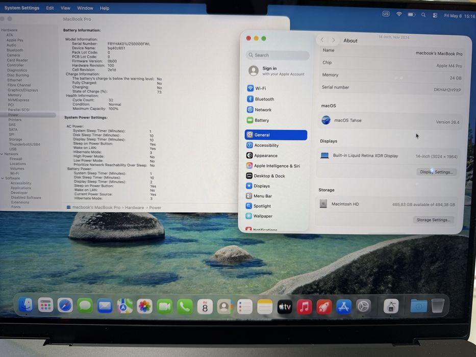Select General in Settings sidebar

(276, 135)
